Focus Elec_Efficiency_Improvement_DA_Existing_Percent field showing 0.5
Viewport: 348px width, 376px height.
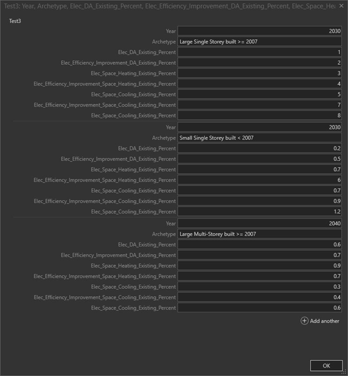tap(259, 159)
